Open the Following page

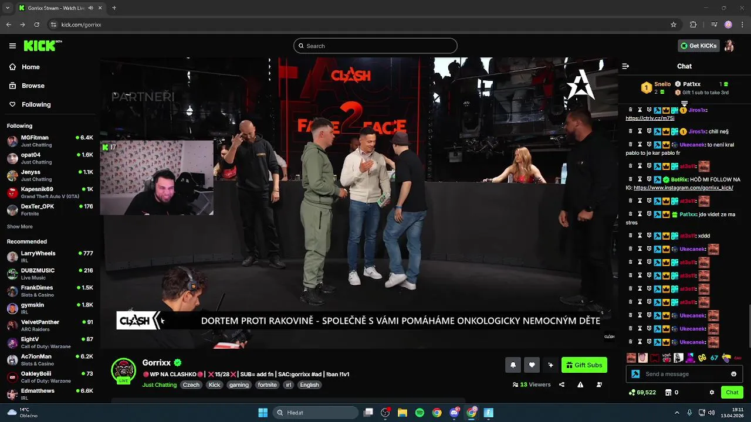tap(29, 104)
